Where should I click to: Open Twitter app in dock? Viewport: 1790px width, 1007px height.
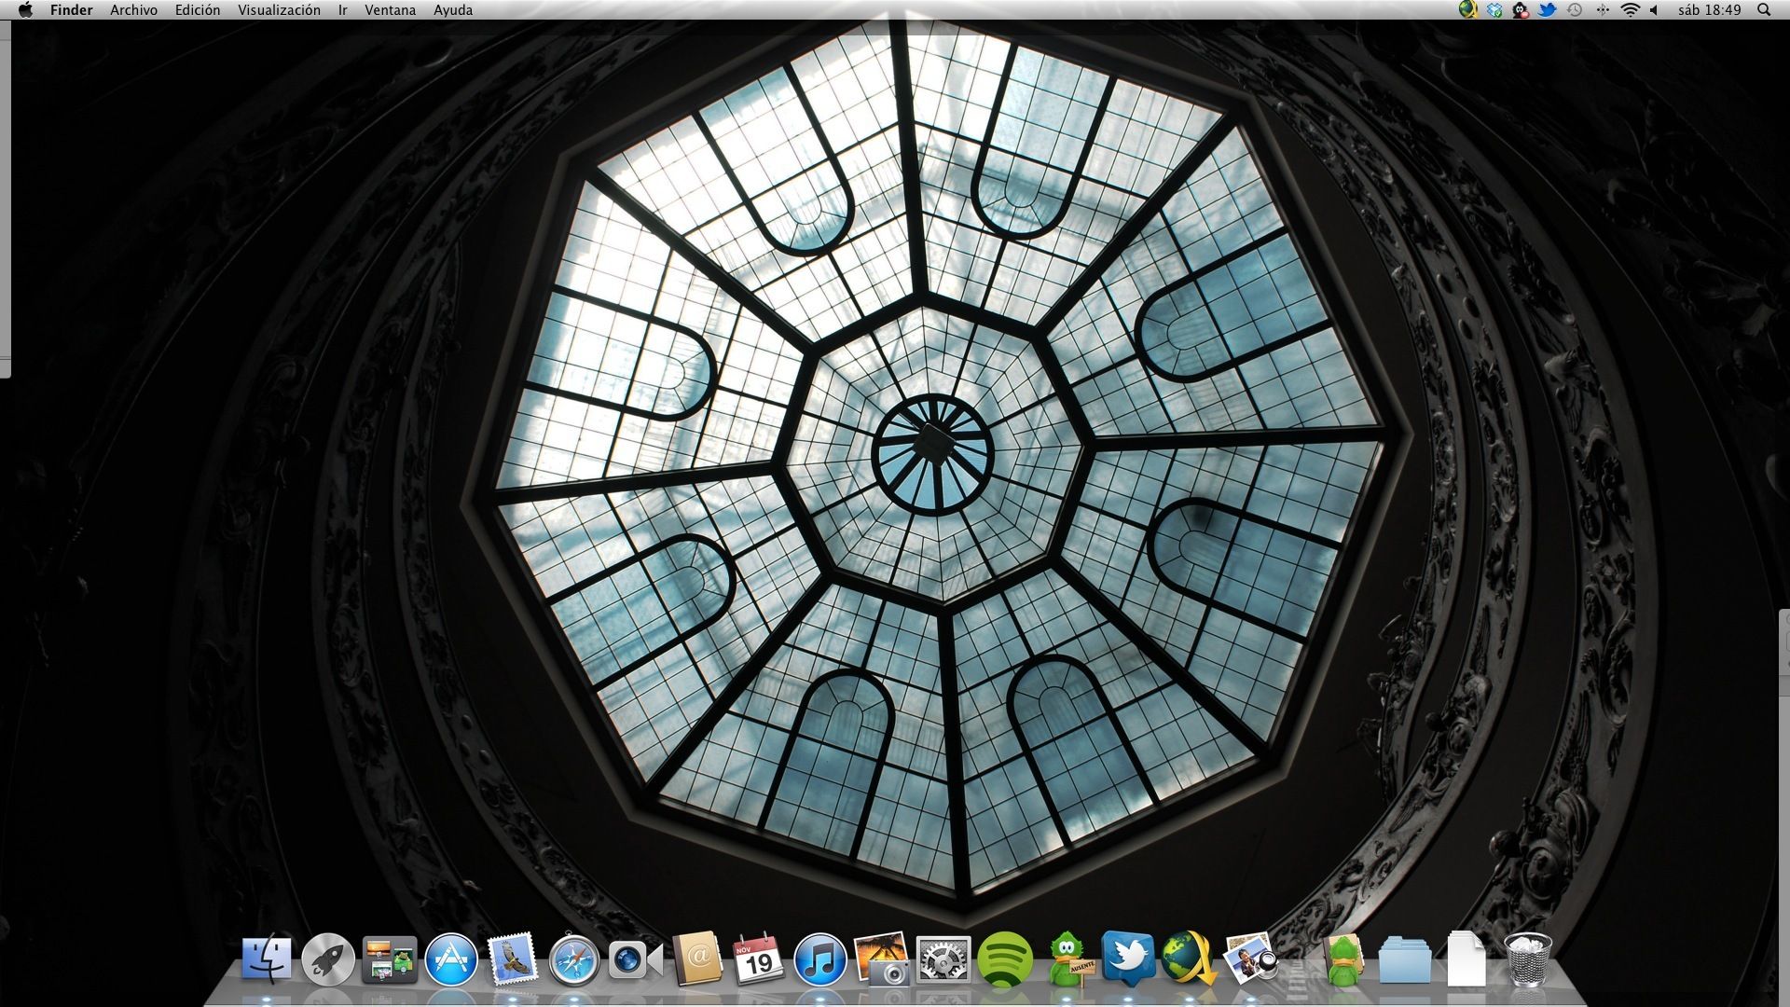[x=1127, y=959]
